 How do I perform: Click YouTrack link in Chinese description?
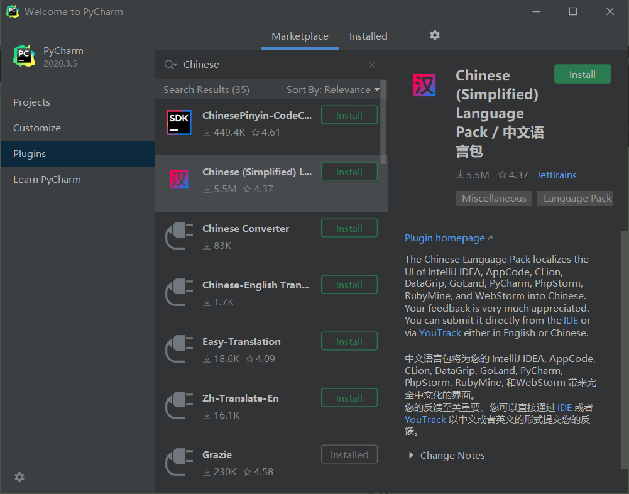[x=425, y=420]
